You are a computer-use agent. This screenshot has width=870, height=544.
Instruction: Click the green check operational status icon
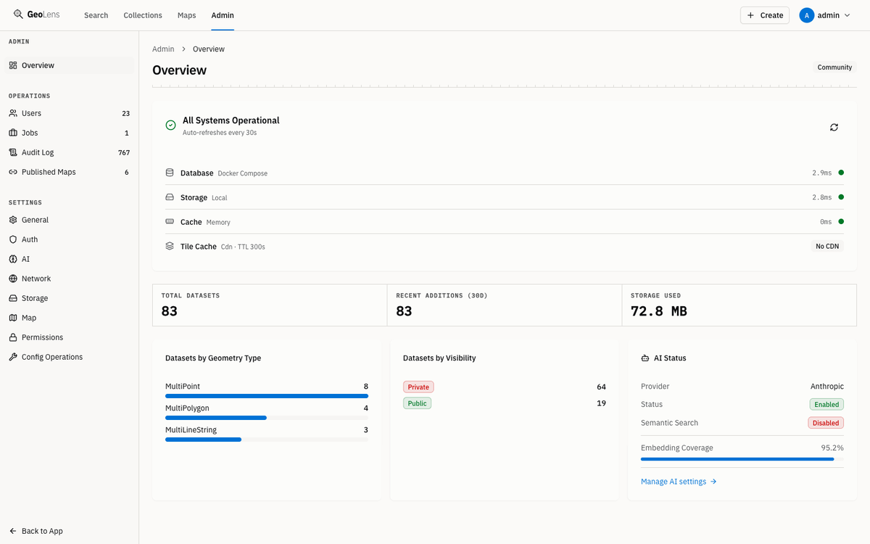click(170, 125)
